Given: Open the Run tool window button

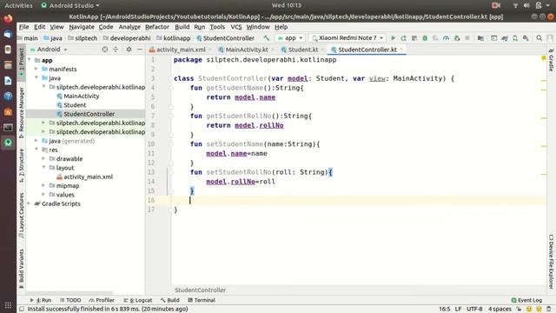Looking at the screenshot, I should (41, 300).
